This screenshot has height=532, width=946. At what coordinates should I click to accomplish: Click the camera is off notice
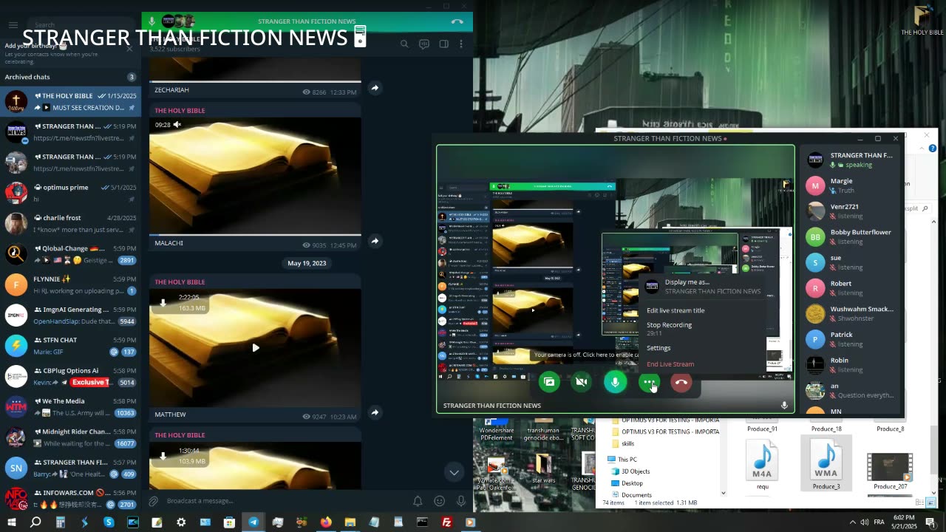coord(585,355)
